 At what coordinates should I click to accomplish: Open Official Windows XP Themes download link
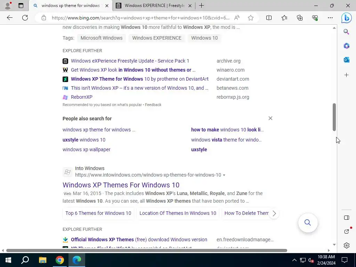[139, 240]
